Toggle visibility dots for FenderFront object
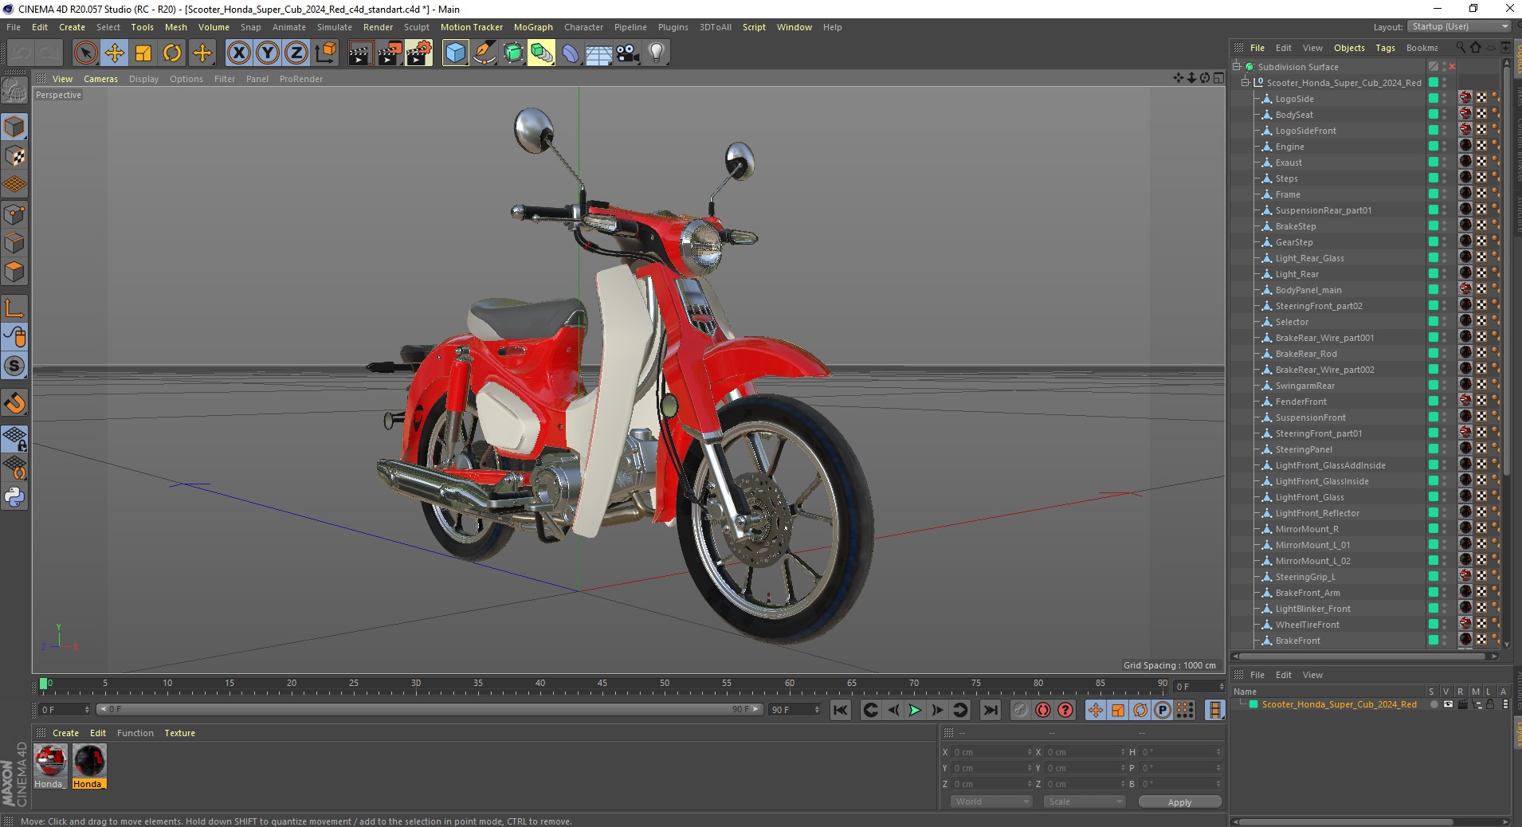 coord(1444,402)
